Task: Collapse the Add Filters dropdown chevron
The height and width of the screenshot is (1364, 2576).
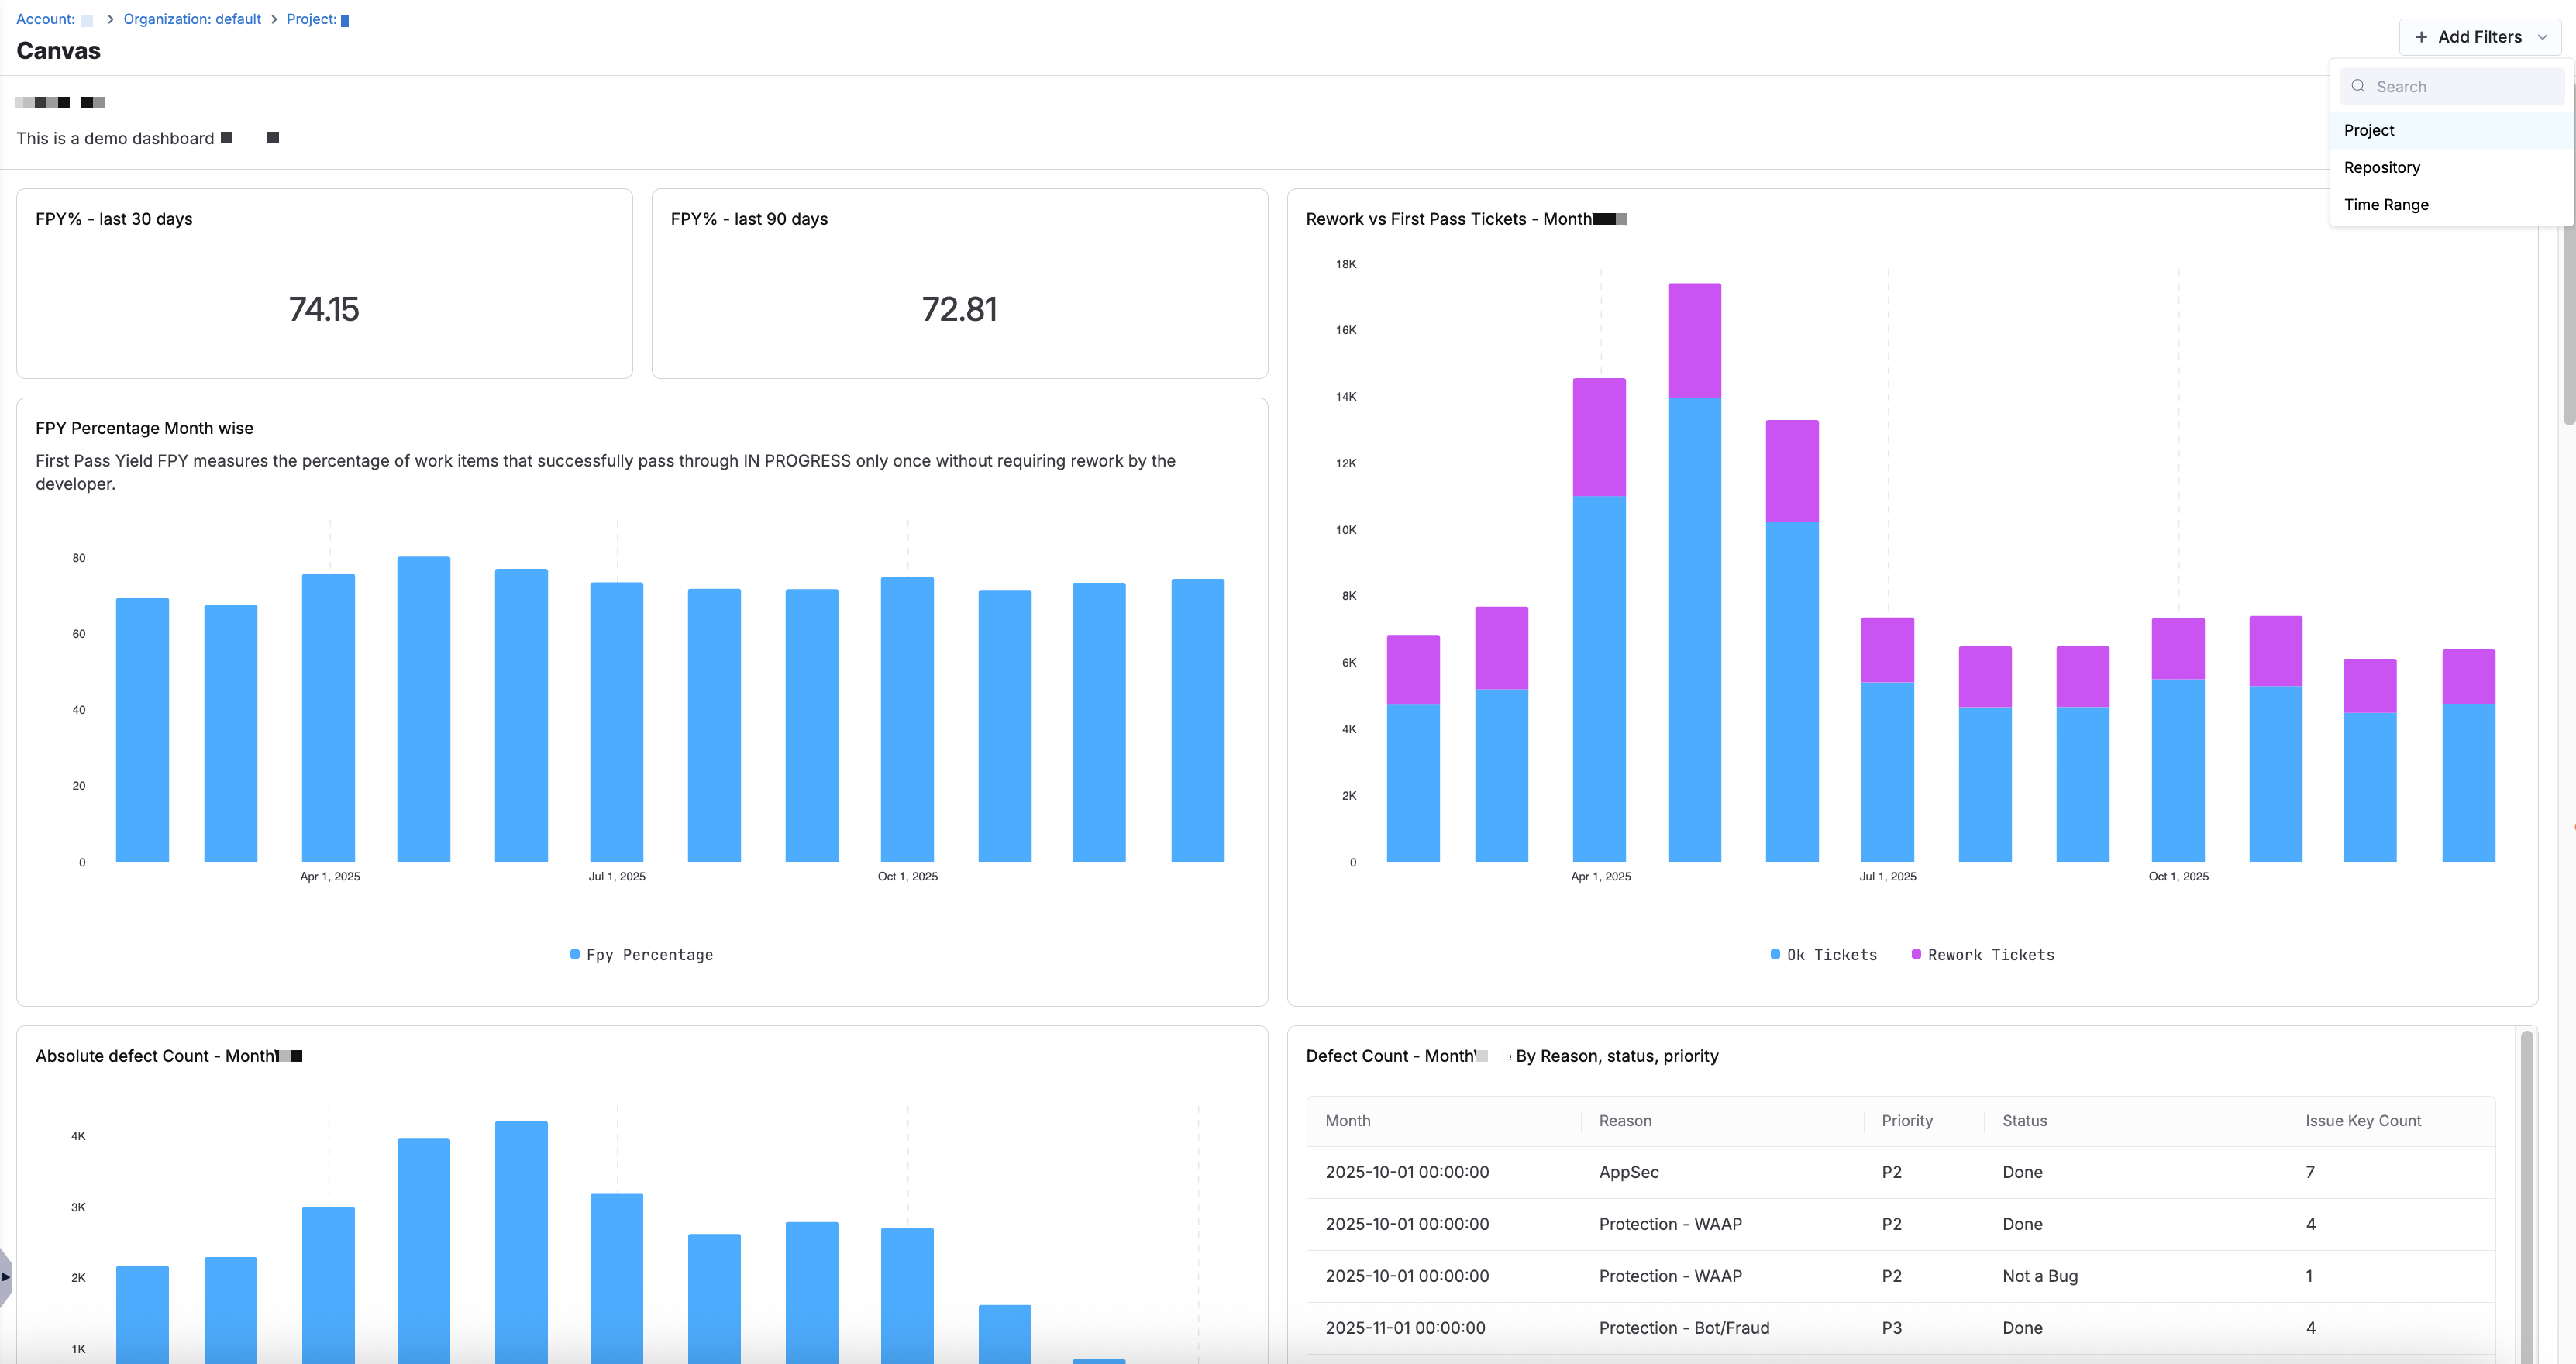Action: (x=2542, y=37)
